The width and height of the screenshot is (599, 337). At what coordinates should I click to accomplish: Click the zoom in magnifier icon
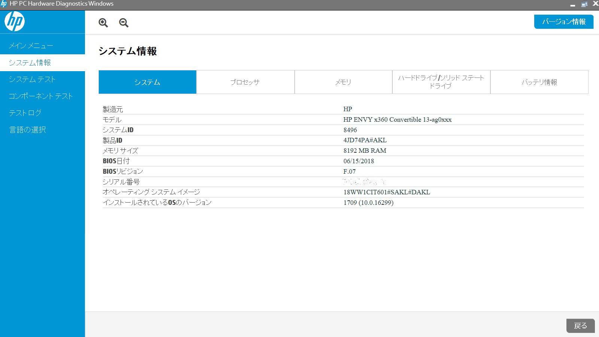pyautogui.click(x=103, y=23)
